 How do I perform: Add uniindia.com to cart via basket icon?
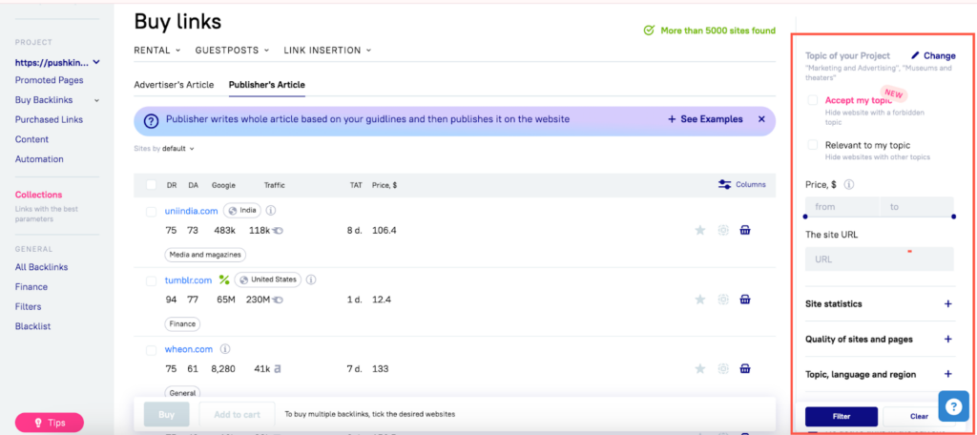point(745,230)
